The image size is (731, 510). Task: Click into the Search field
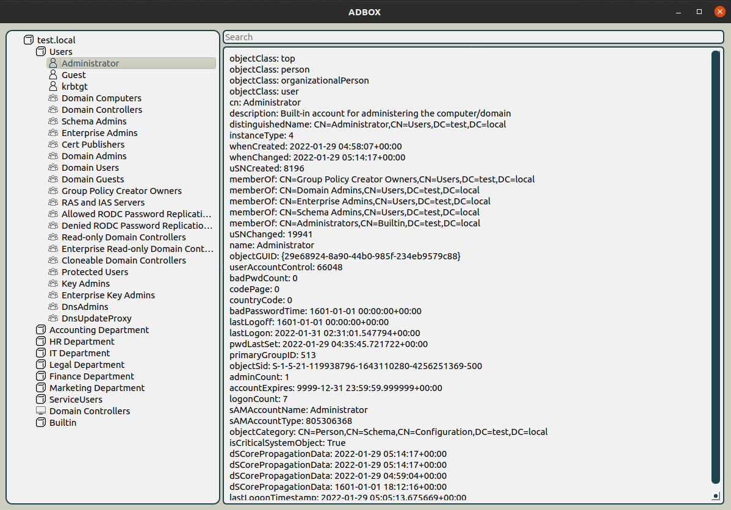pos(473,37)
